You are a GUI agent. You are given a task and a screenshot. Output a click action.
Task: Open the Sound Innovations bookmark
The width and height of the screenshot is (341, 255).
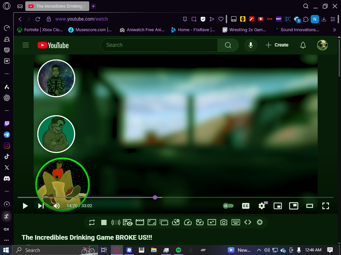297,30
